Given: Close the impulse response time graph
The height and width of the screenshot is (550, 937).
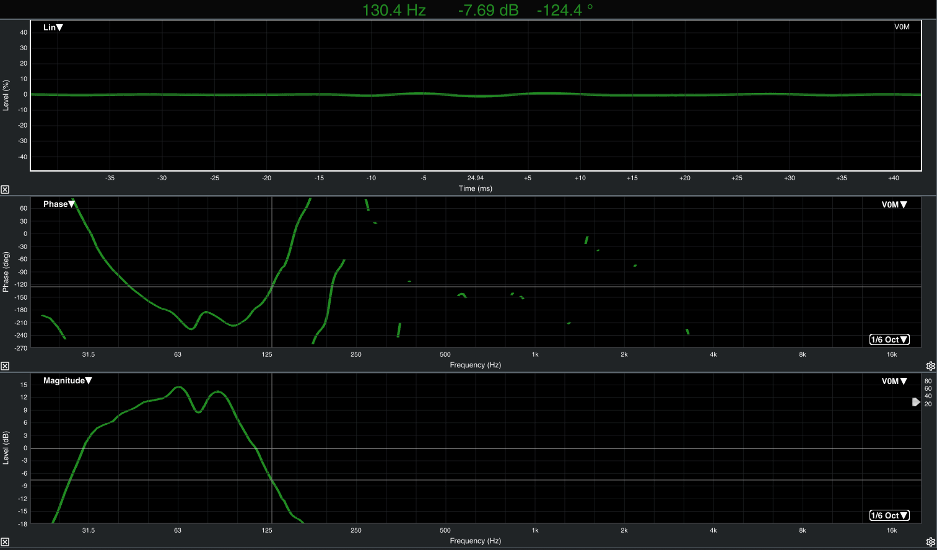Looking at the screenshot, I should point(5,190).
